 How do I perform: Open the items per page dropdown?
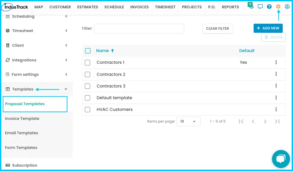188,122
